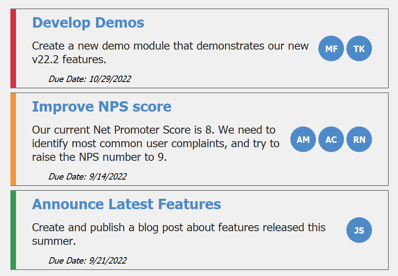Click the red priority bar on Develop Demos
The image size is (398, 276).
click(13, 48)
